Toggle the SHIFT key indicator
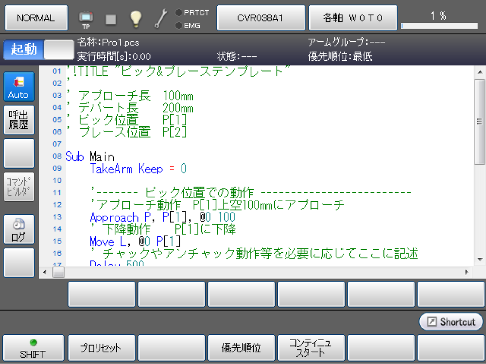 coord(33,348)
